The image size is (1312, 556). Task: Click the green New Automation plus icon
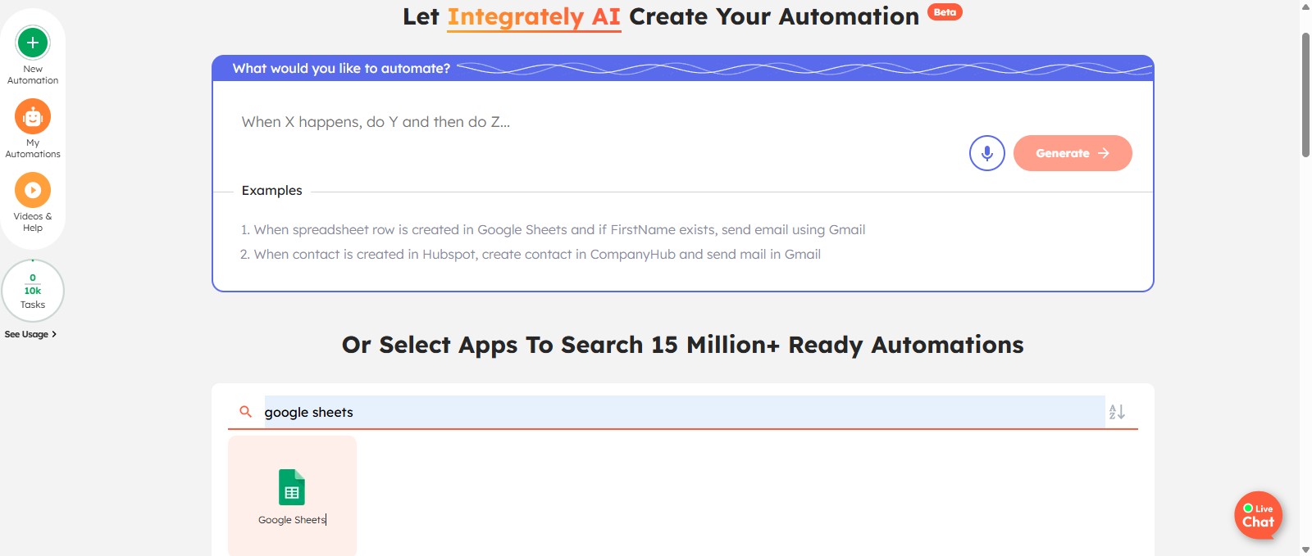coord(33,43)
